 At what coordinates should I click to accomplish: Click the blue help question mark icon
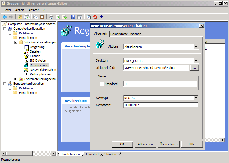pos(73,17)
